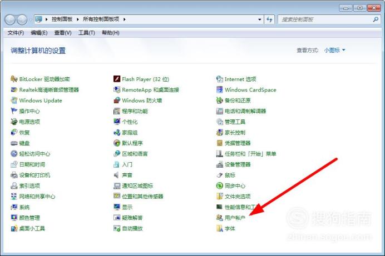Viewport: 385px width, 256px height.
Task: Open the 索引选项 link
Action: click(29, 186)
